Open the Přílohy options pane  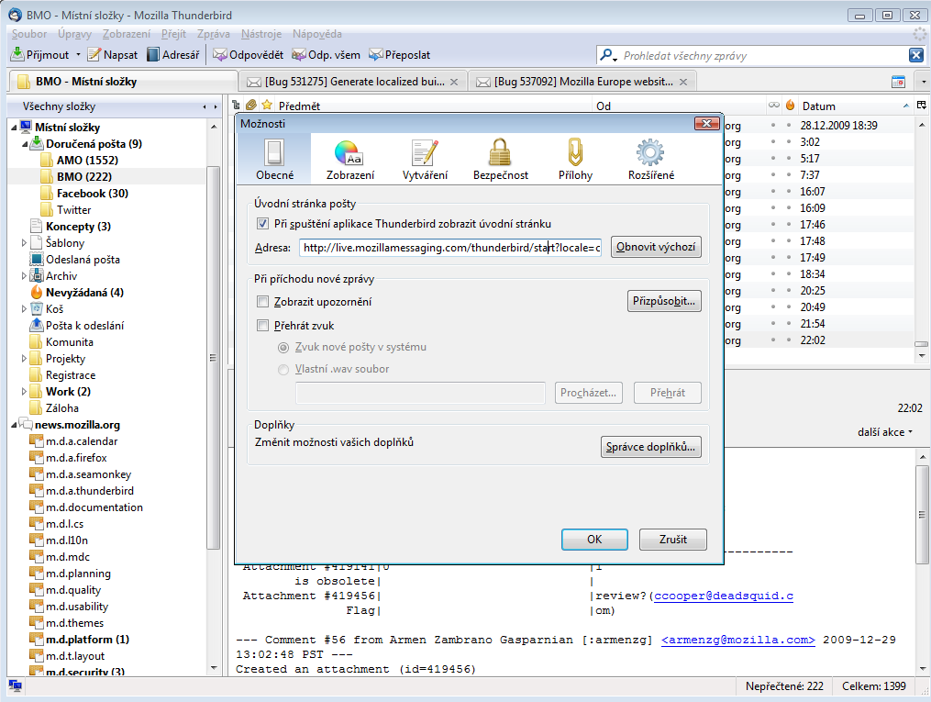click(575, 159)
